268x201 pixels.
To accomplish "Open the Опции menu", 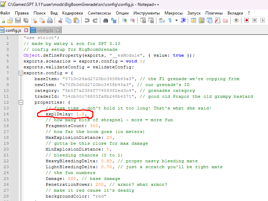I will (122, 13).
